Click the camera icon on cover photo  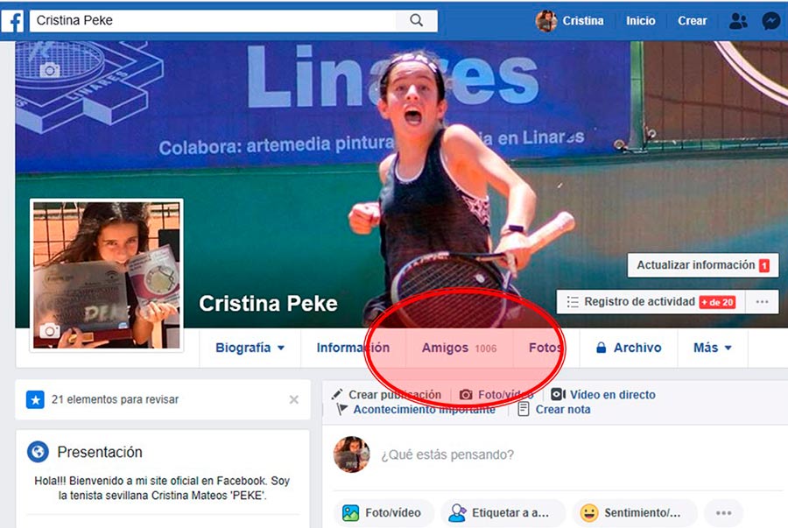[50, 69]
